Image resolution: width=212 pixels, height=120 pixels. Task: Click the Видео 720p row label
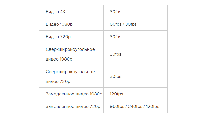pyautogui.click(x=58, y=37)
